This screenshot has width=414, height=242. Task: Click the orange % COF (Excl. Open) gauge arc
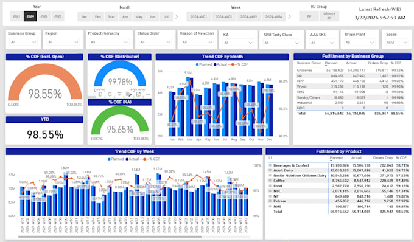pos(45,69)
